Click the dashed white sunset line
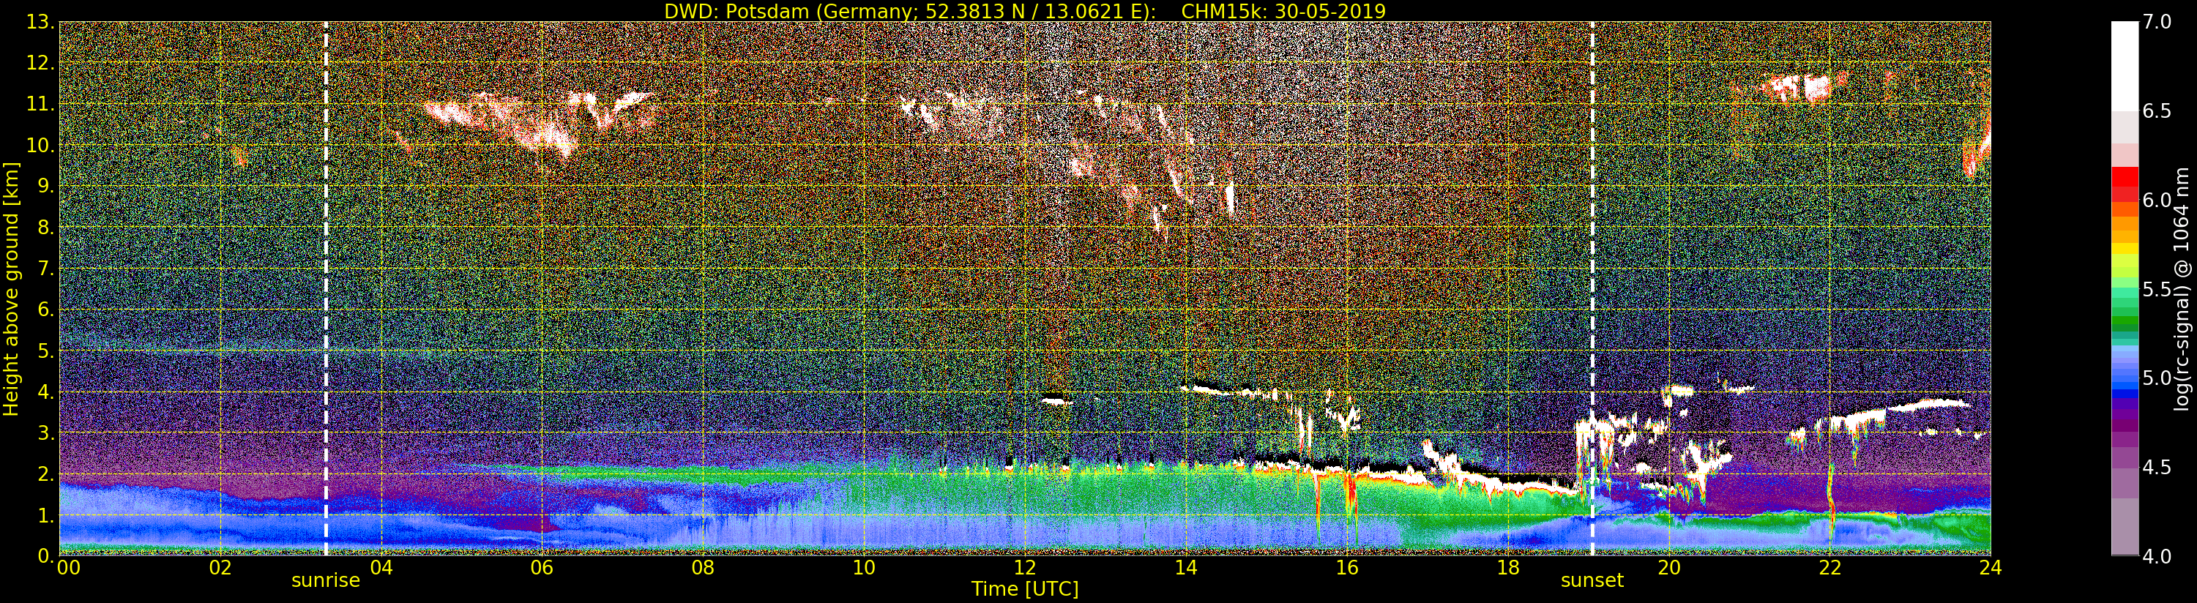Image resolution: width=2197 pixels, height=603 pixels. tap(1592, 288)
